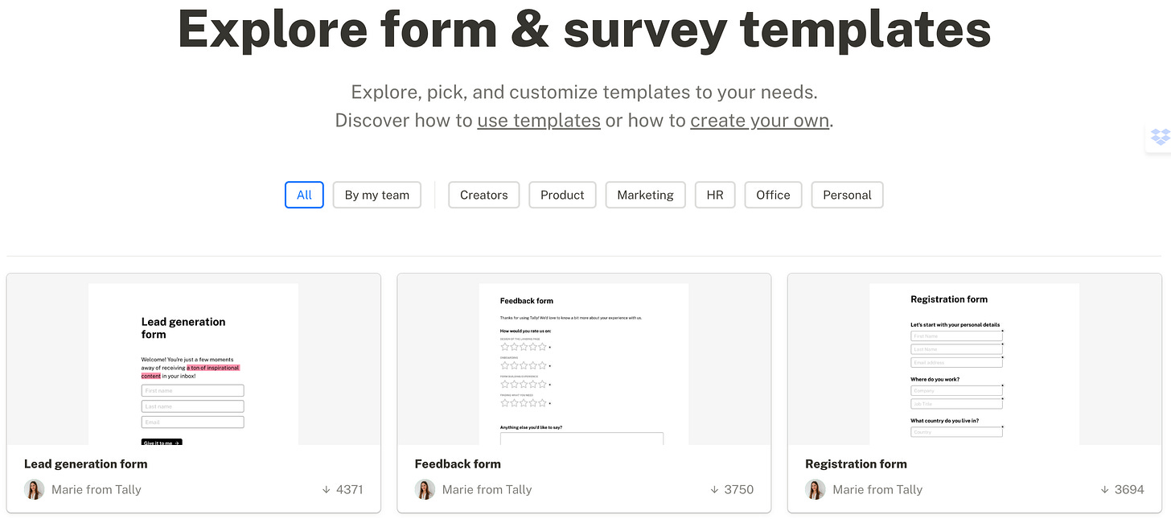
Task: Click Marie's avatar on the Feedback form card
Action: click(x=425, y=488)
